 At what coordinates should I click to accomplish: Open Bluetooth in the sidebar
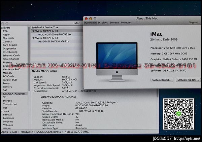coord(8,38)
